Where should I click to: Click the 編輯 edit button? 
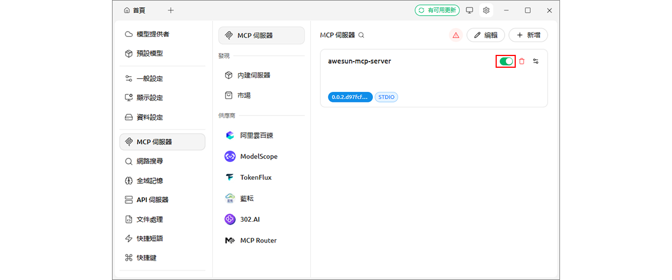tap(486, 35)
